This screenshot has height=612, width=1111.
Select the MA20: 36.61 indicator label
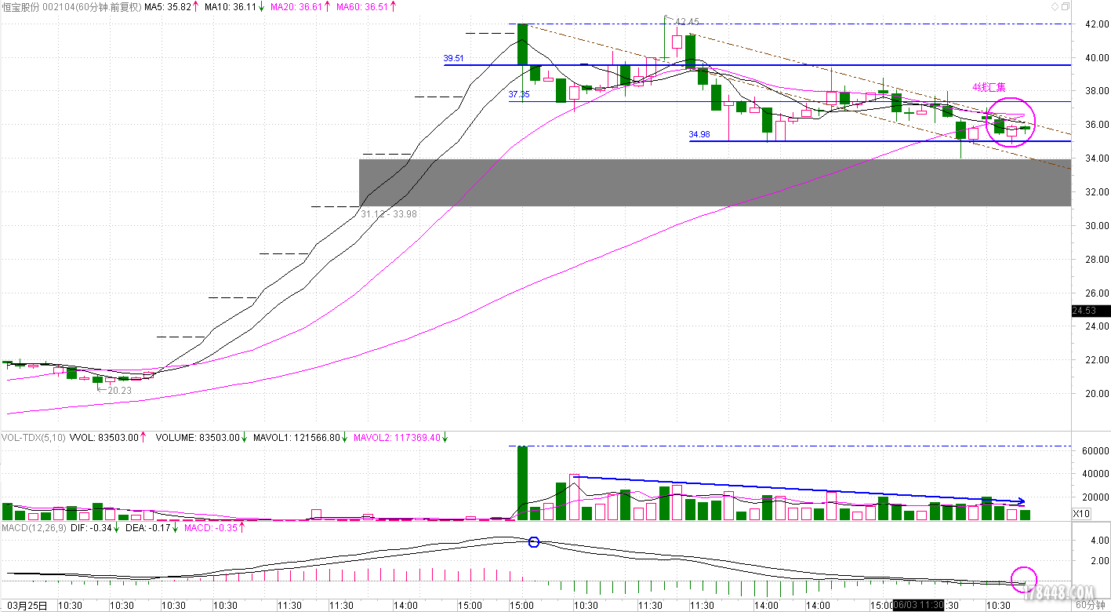coord(295,6)
